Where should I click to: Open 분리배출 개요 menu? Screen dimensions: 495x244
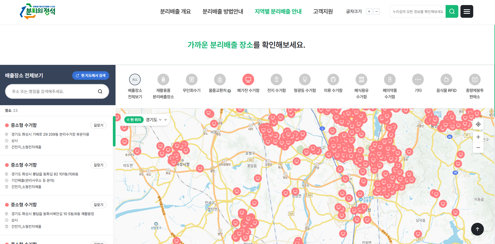click(x=176, y=11)
